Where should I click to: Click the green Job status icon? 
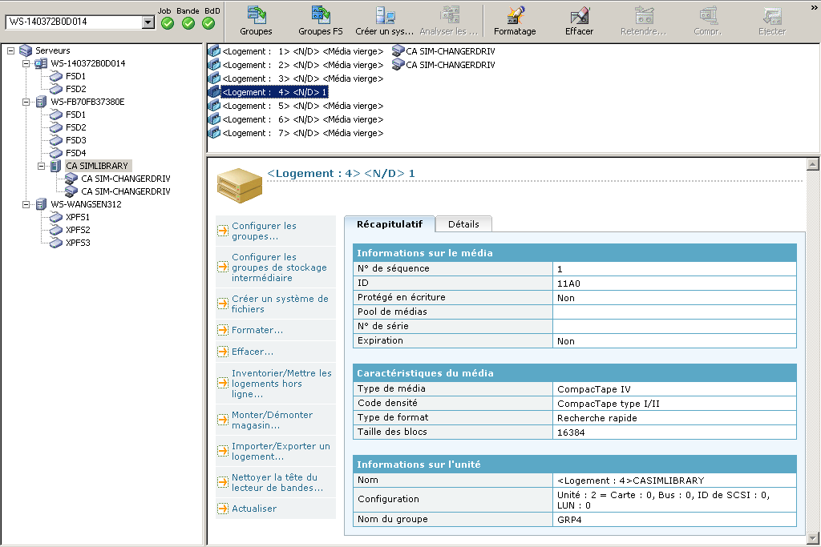tap(167, 23)
